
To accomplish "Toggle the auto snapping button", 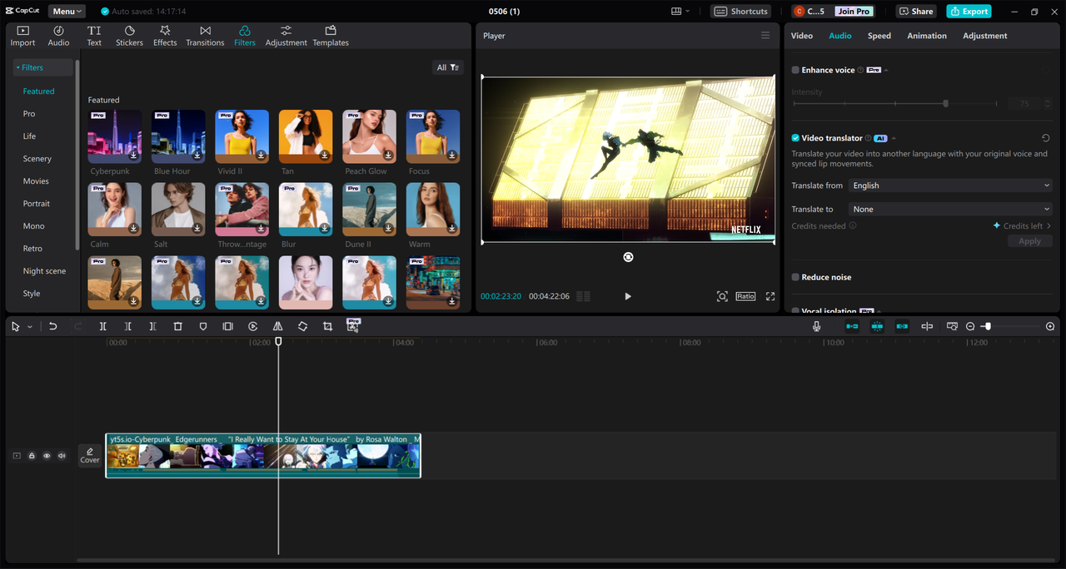I will coord(877,327).
